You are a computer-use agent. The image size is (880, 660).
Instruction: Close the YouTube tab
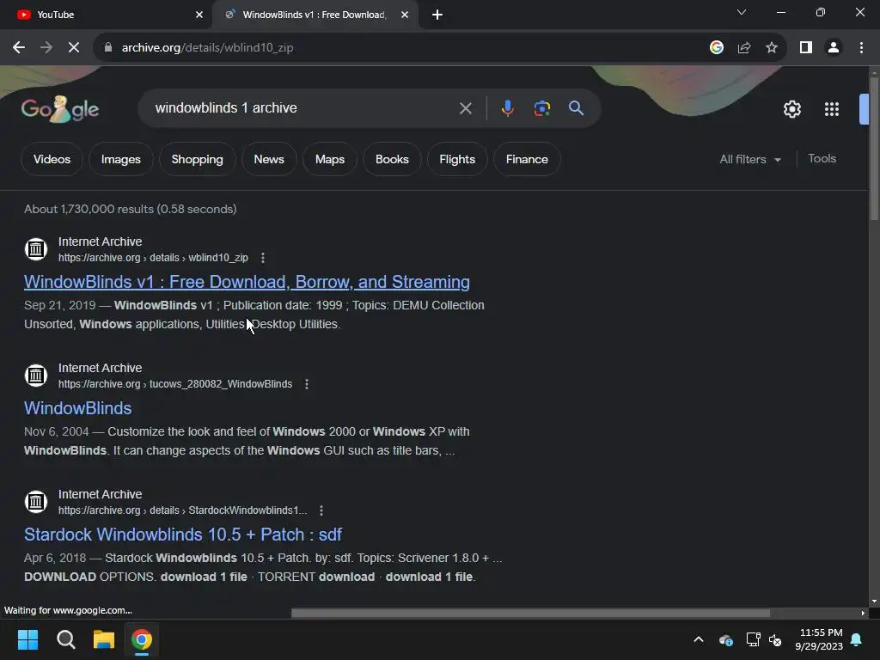click(x=199, y=15)
